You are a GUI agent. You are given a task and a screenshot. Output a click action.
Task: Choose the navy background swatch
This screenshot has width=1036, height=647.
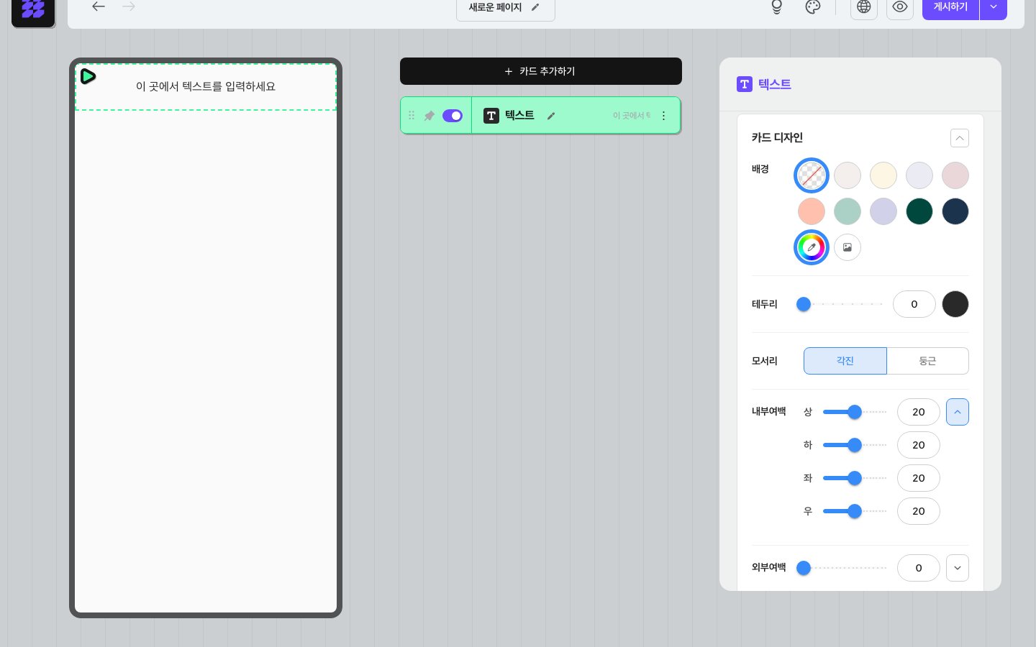click(x=955, y=211)
